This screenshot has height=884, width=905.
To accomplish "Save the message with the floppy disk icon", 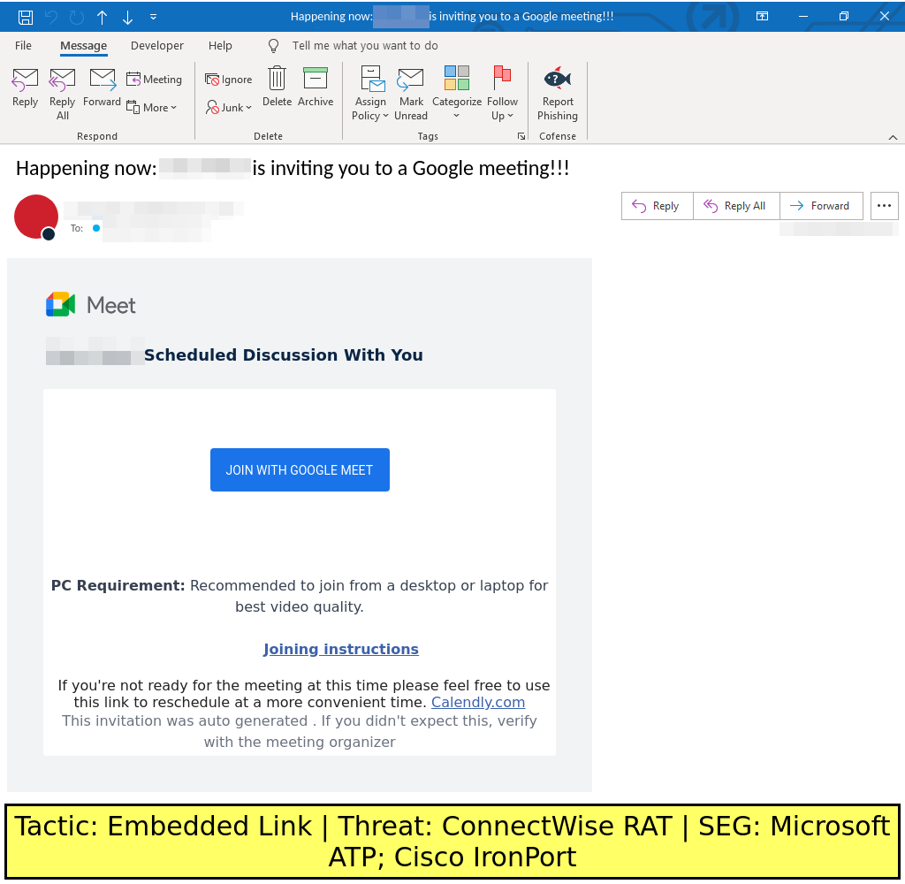I will coord(26,17).
